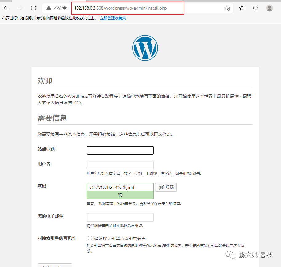Click the 密码 label
Screen dimensions: 281x267
click(x=42, y=186)
